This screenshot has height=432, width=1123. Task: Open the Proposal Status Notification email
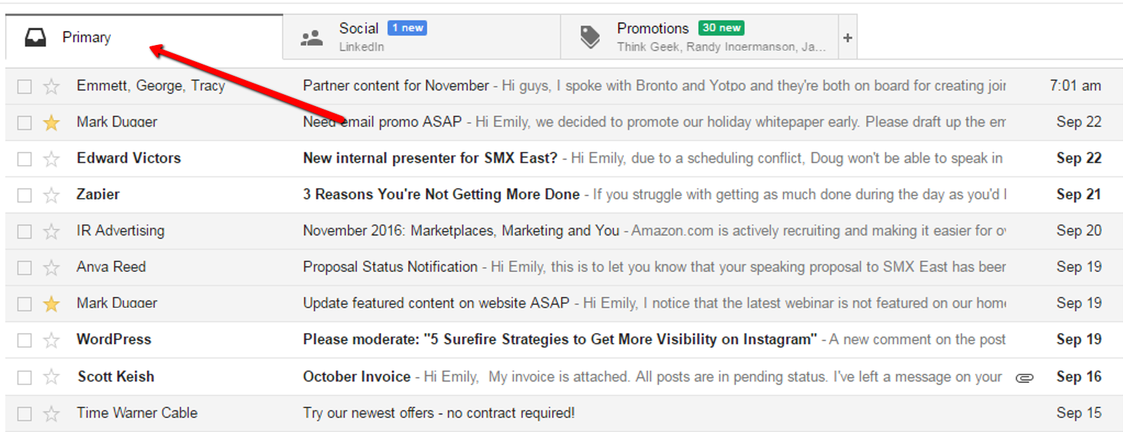point(390,267)
